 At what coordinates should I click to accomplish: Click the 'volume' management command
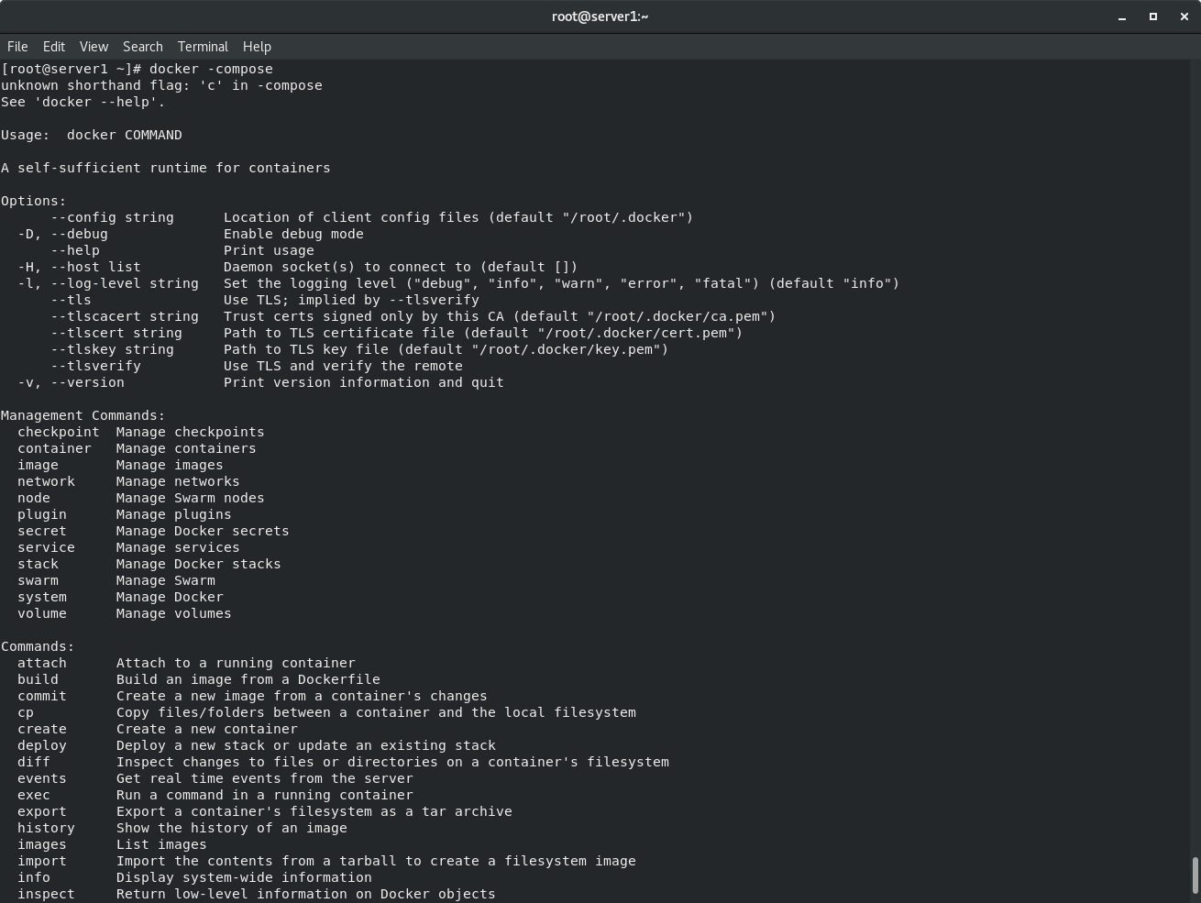(42, 613)
